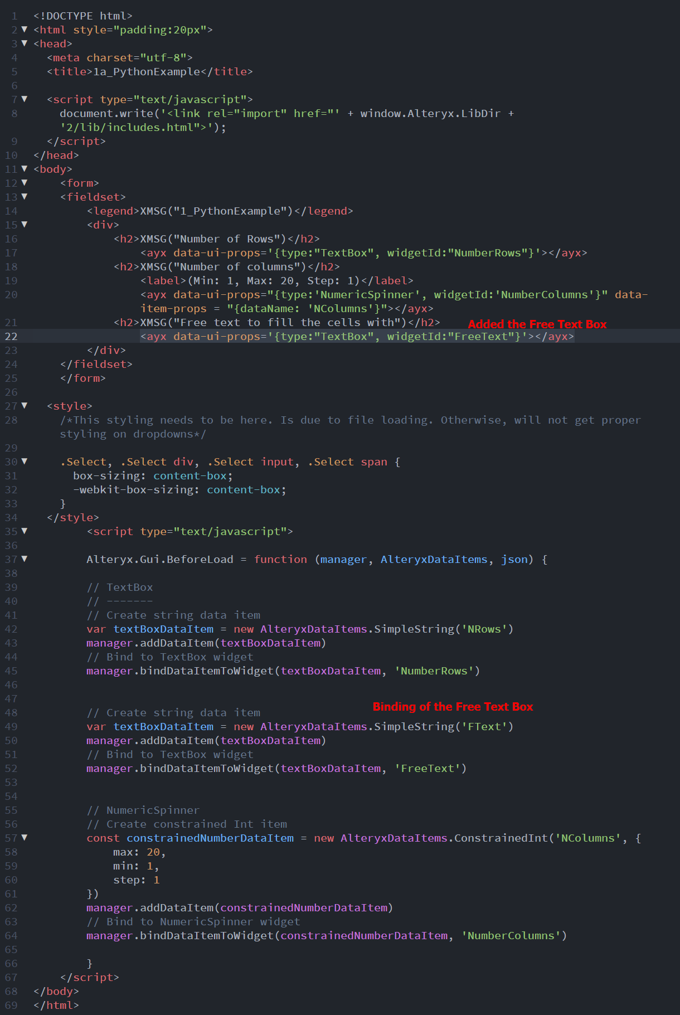
Task: Click the title text 1a_PythonExample
Action: [147, 71]
